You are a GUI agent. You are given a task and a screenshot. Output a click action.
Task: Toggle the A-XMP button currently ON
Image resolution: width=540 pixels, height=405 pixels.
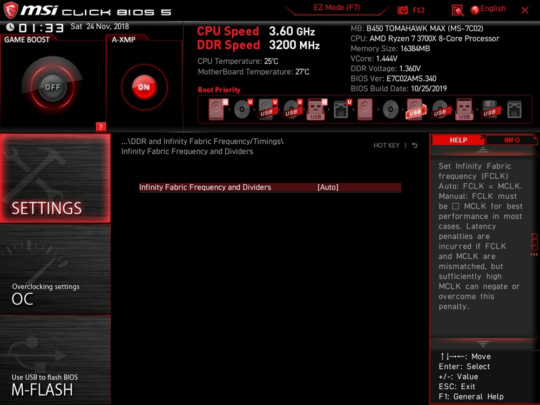[144, 87]
